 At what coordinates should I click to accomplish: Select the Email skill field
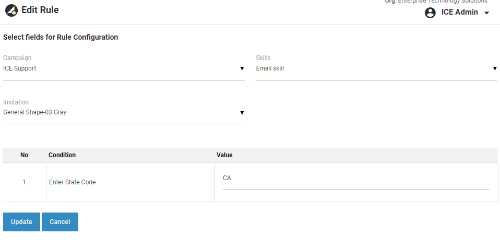tap(373, 68)
